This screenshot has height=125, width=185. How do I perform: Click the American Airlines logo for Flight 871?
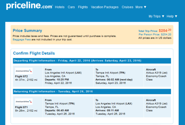(x=24, y=102)
